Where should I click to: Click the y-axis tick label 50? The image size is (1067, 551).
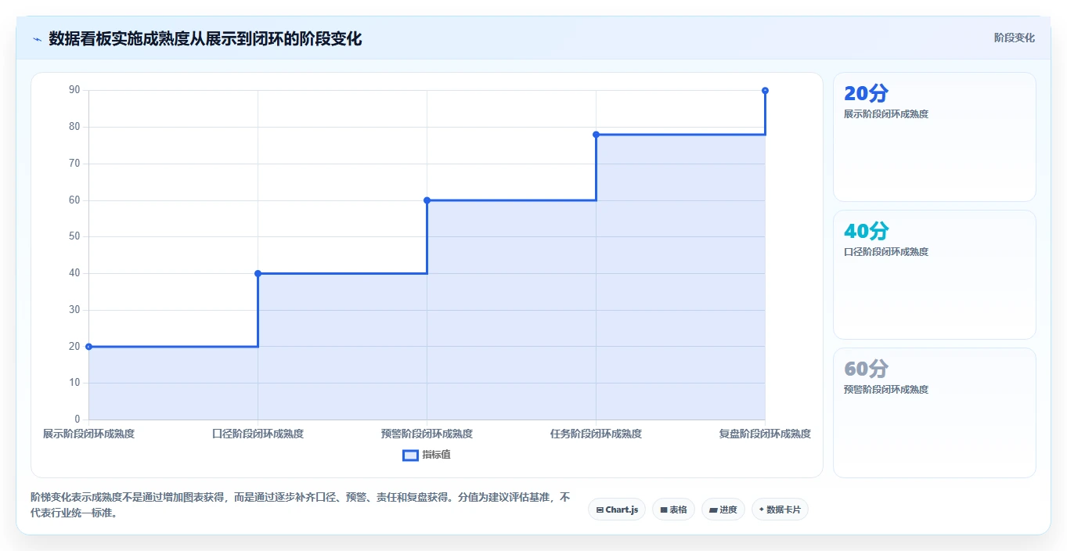(x=74, y=236)
